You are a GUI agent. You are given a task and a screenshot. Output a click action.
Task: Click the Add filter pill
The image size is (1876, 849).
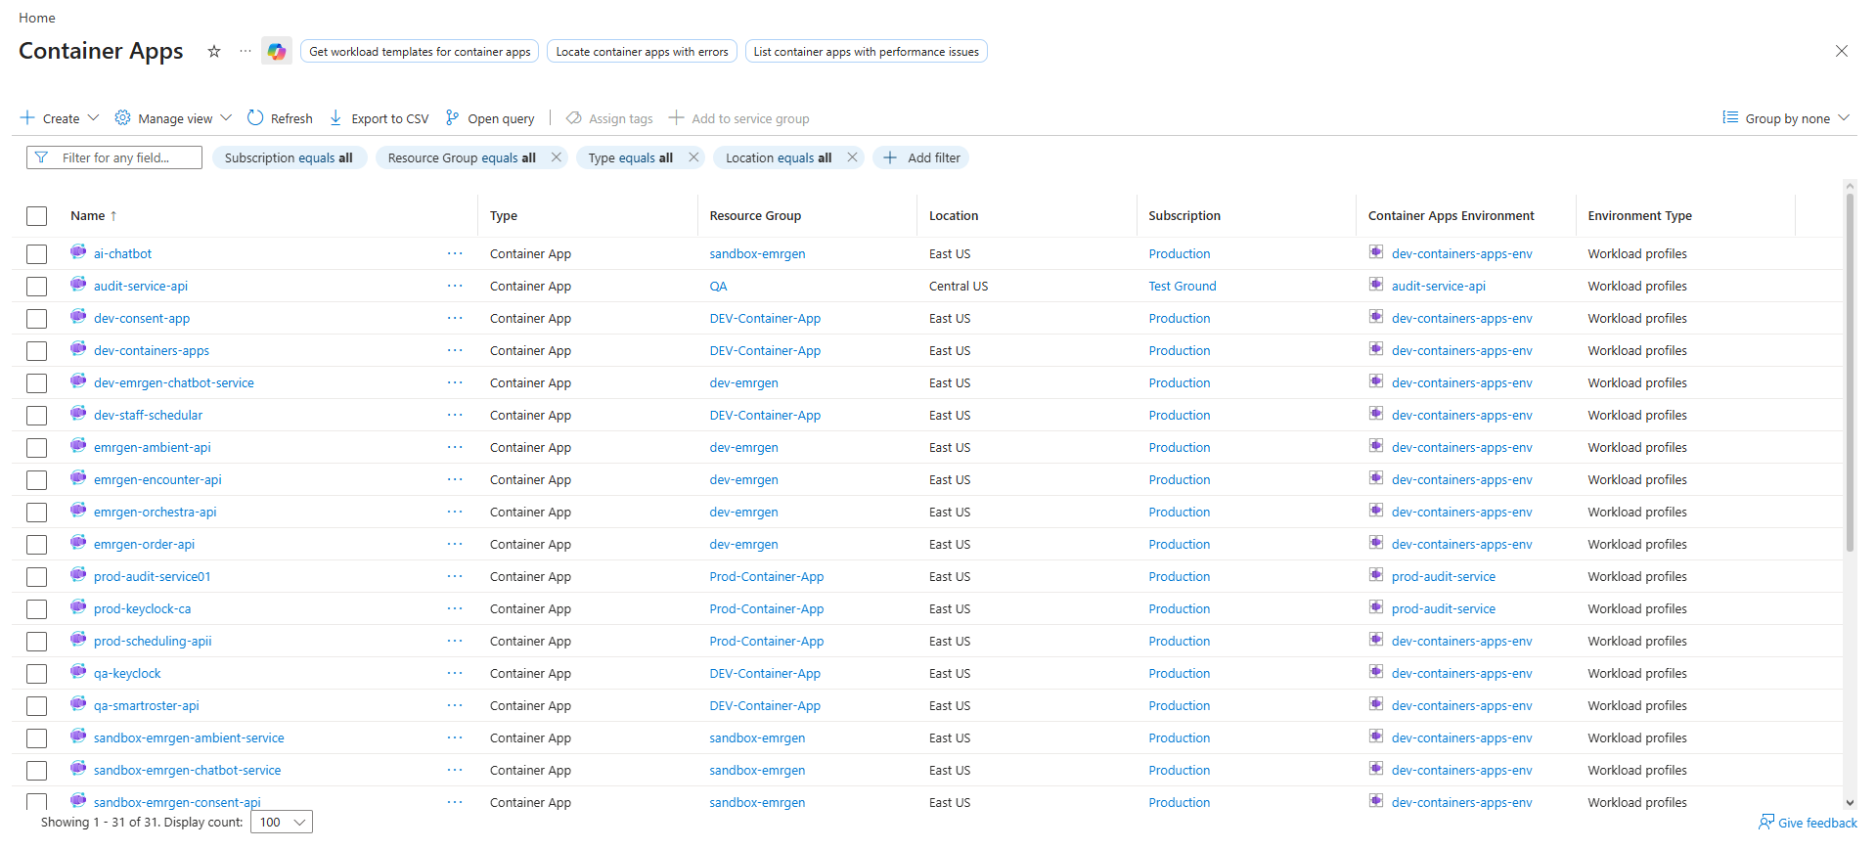pyautogui.click(x=921, y=157)
